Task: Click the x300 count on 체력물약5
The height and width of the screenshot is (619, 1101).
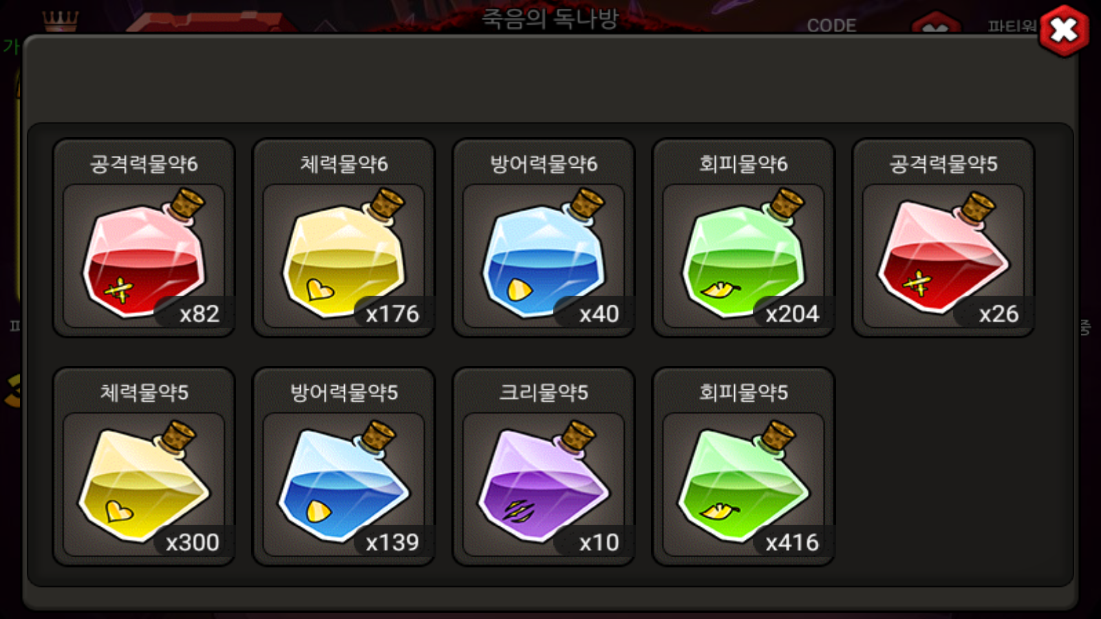Action: pyautogui.click(x=192, y=543)
